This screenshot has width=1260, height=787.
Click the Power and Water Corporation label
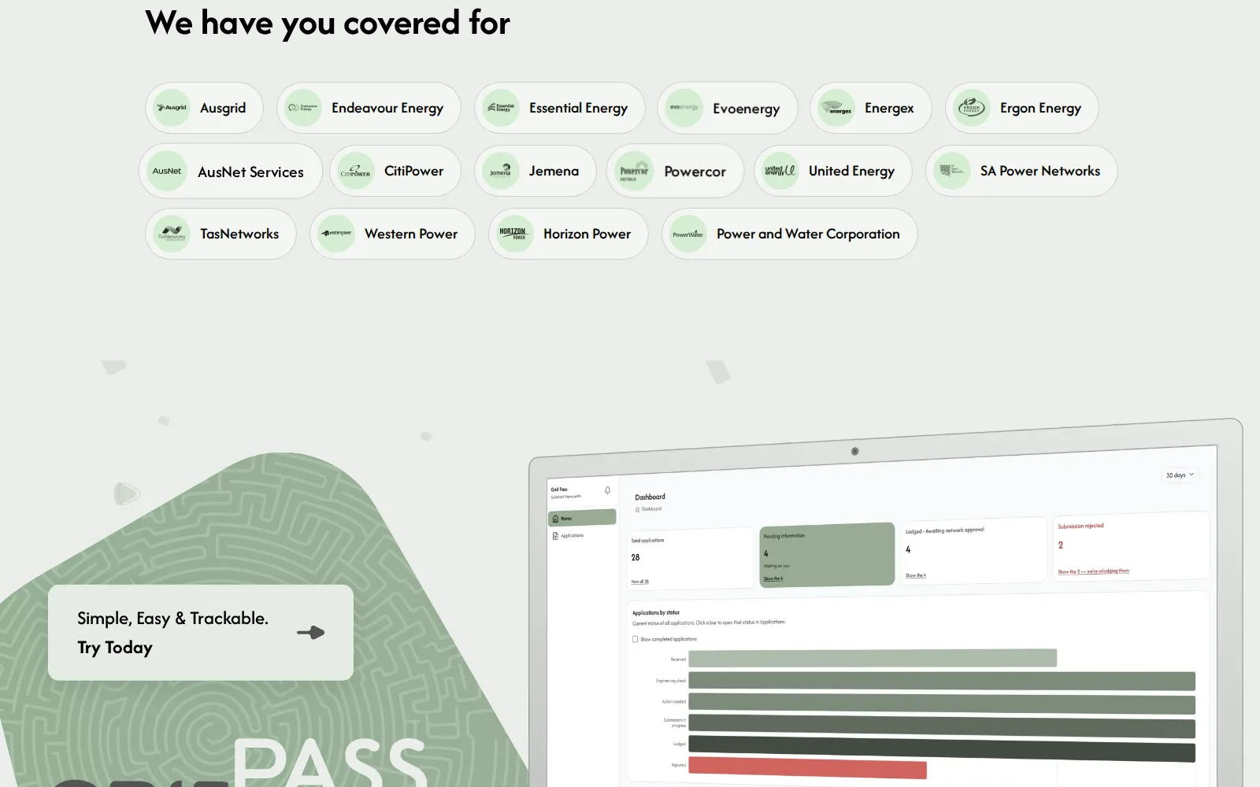pos(808,234)
